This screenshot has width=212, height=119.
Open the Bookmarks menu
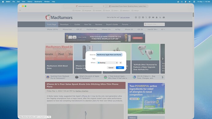tap(38, 2)
